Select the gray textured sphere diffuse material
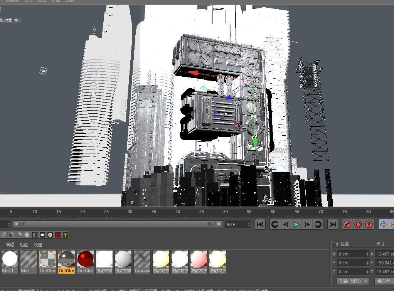This screenshot has height=291, width=394. pyautogui.click(x=123, y=262)
